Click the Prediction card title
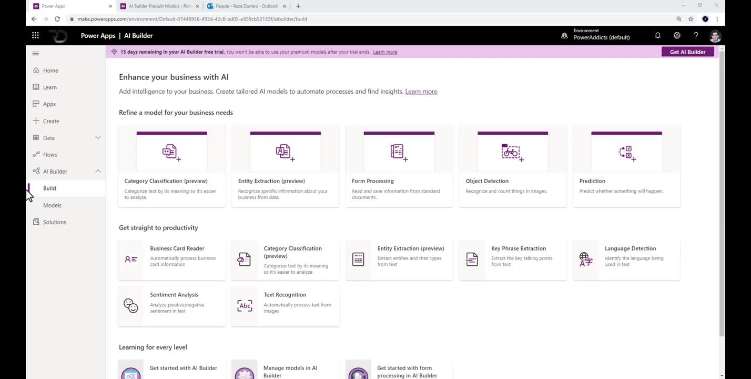 click(x=592, y=181)
